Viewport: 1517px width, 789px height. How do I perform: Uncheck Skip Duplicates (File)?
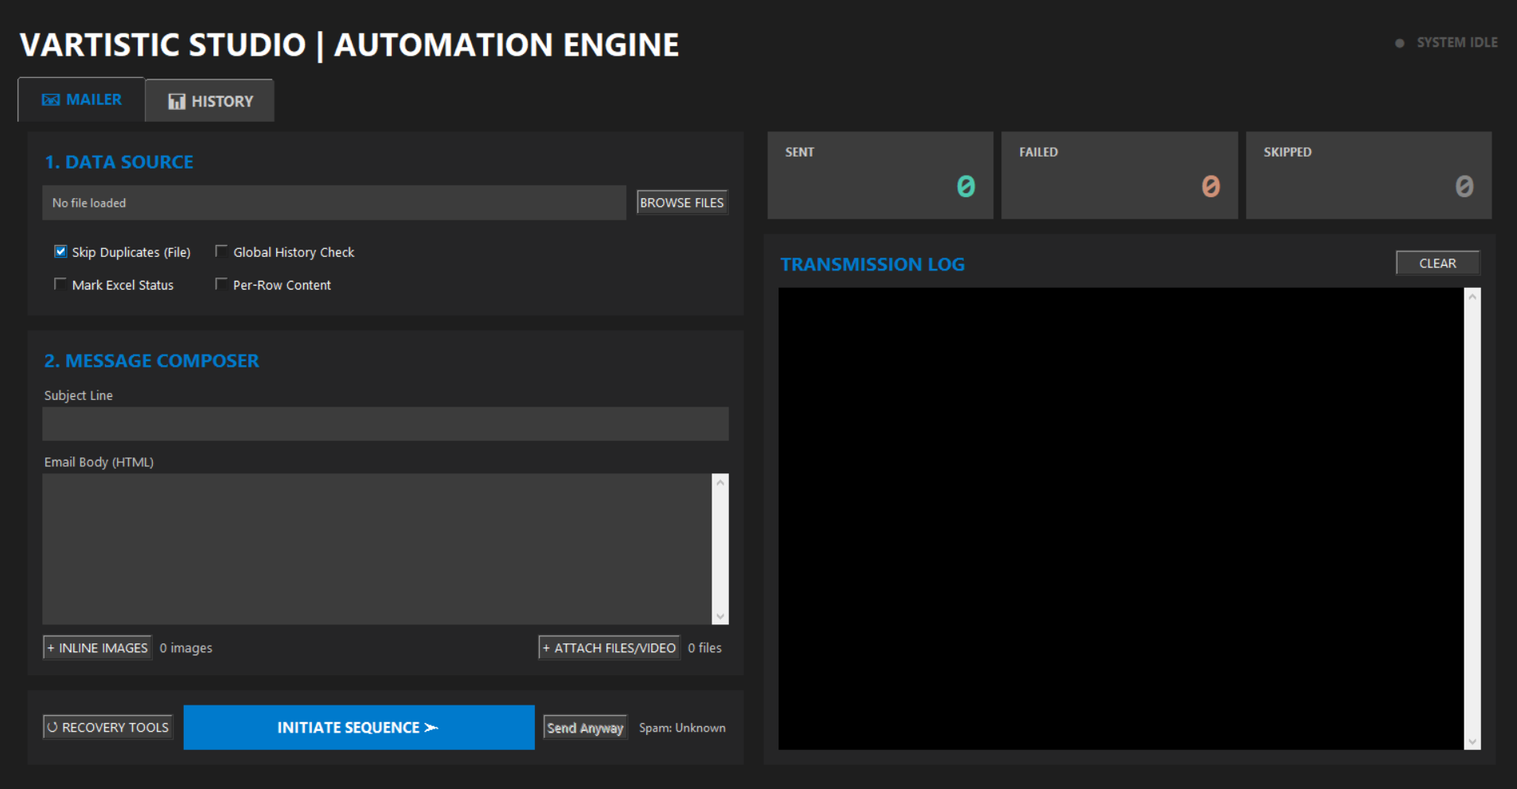60,251
